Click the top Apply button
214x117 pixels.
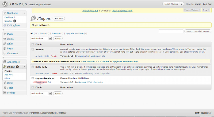58,38
